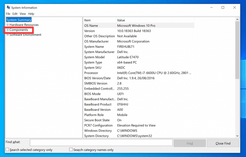
Task: Open the File menu
Action: [x=8, y=14]
